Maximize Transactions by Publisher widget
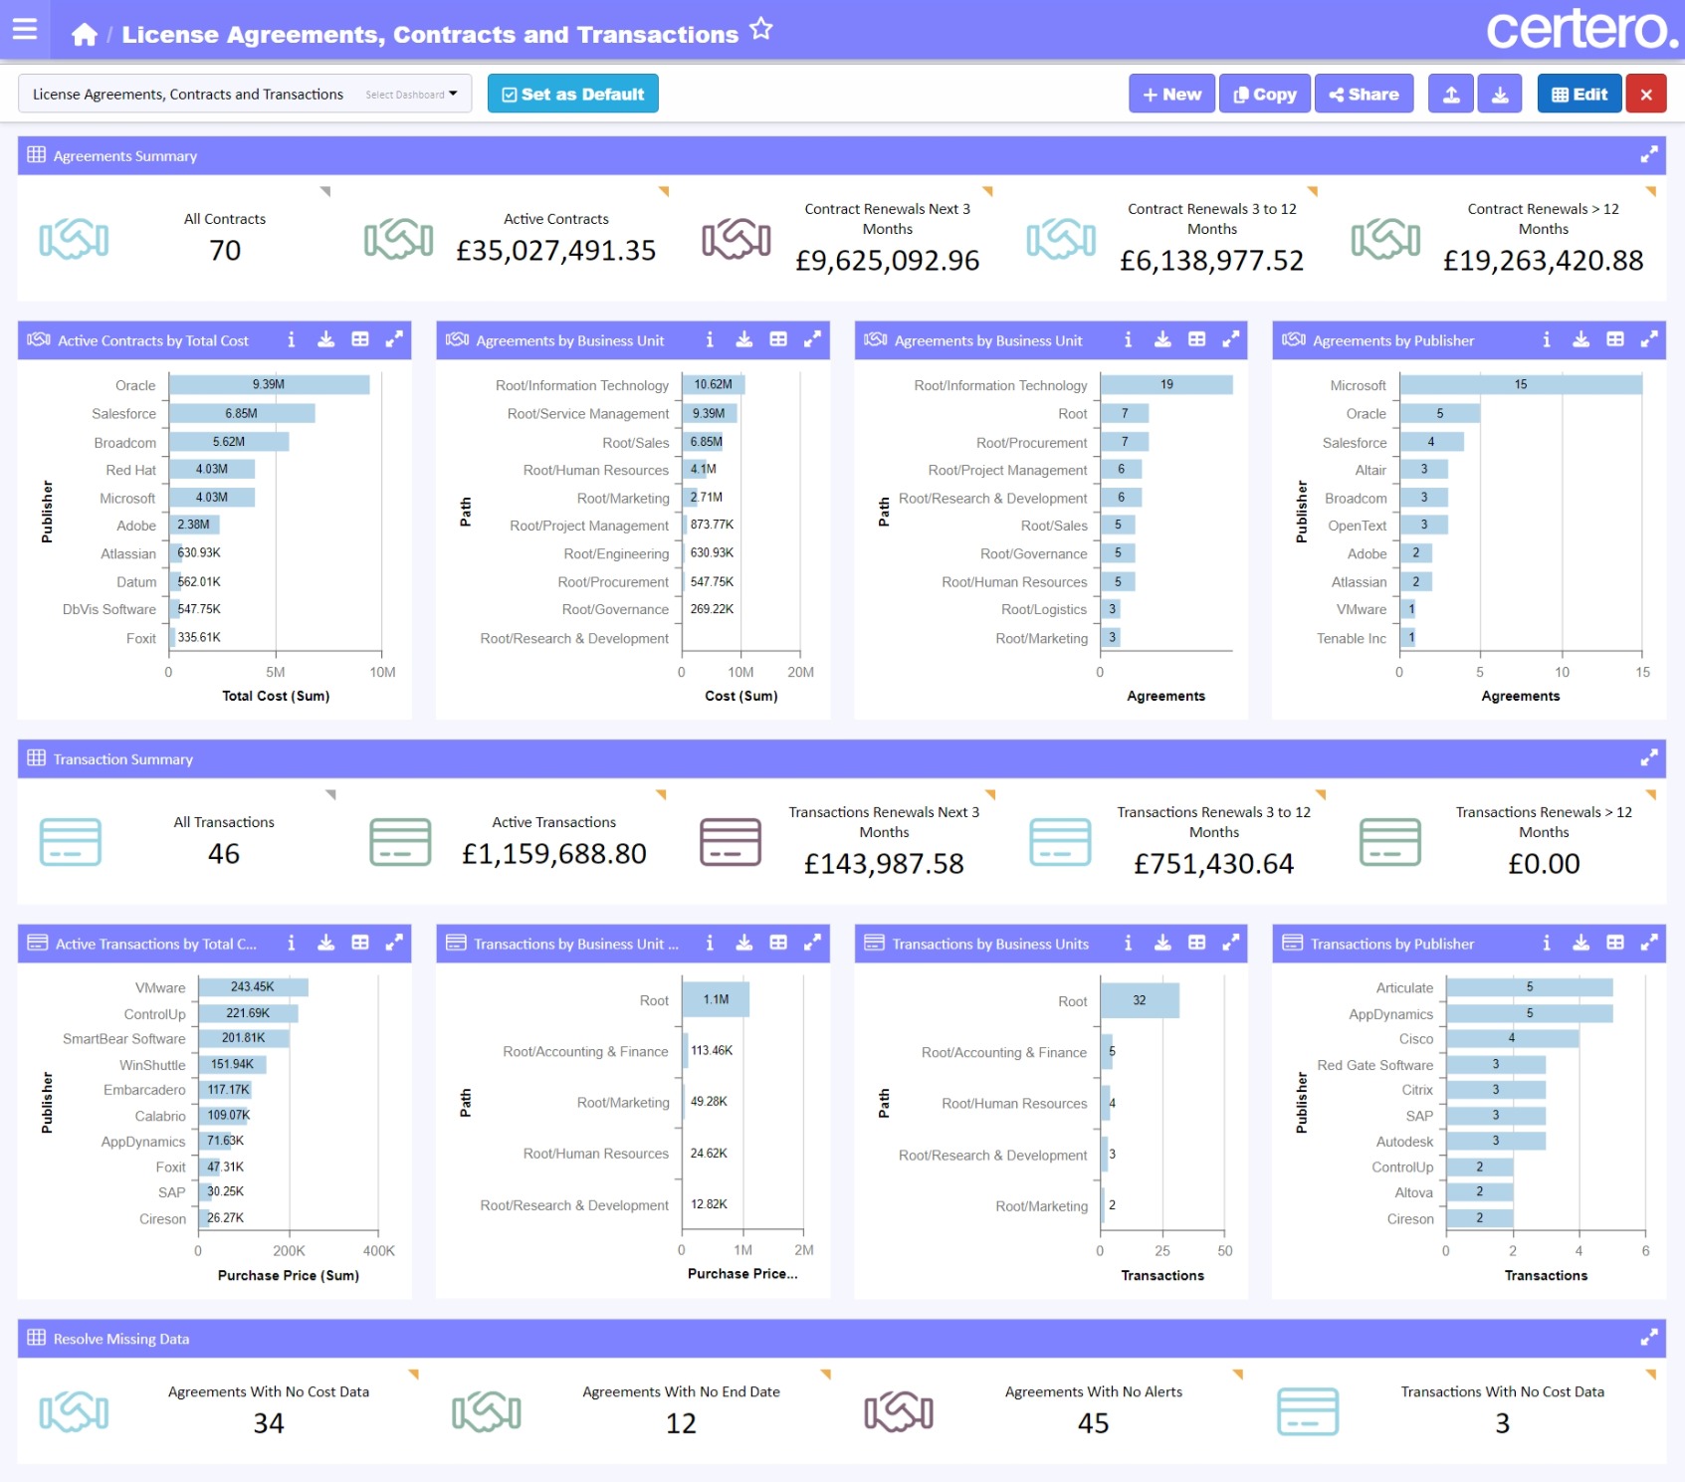The height and width of the screenshot is (1482, 1685). click(1649, 944)
